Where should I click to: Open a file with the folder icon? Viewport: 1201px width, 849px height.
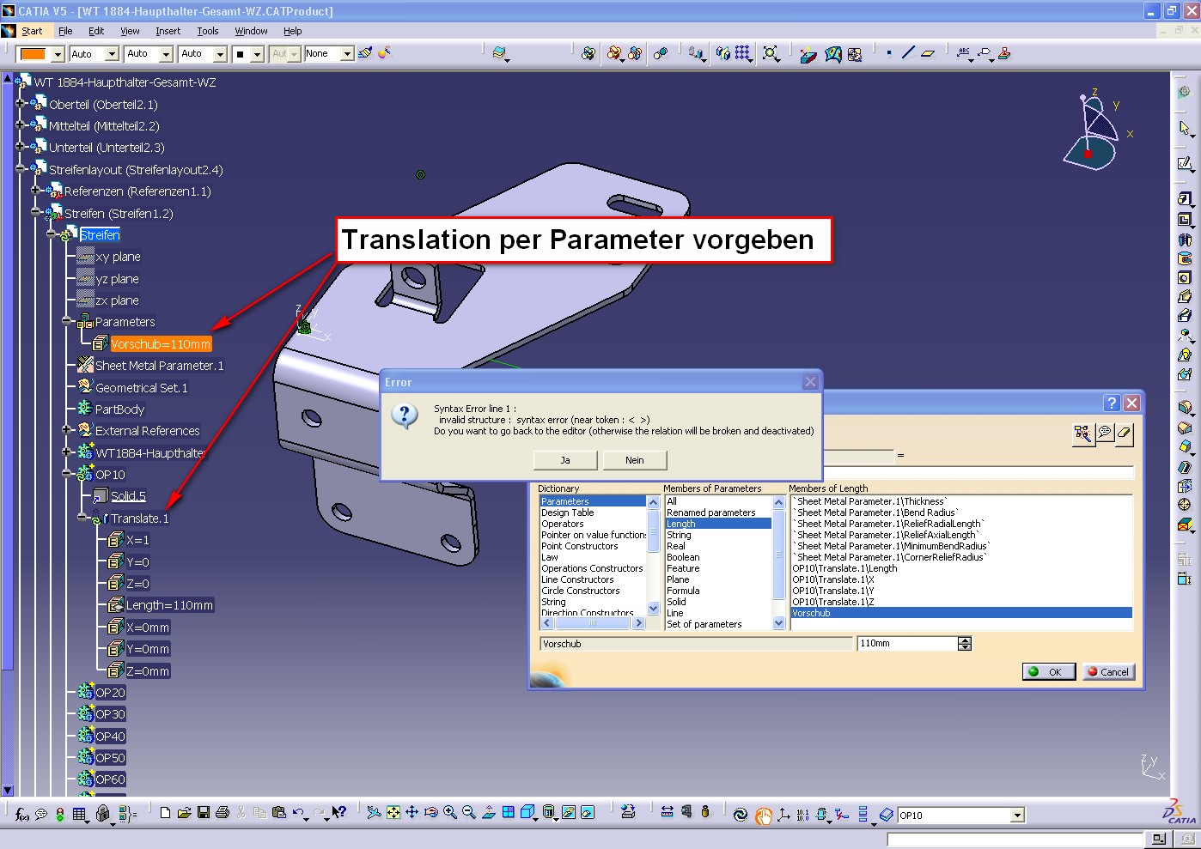pyautogui.click(x=184, y=812)
